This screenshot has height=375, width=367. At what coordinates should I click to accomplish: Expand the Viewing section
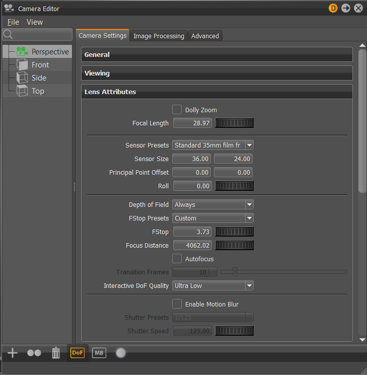coord(217,73)
